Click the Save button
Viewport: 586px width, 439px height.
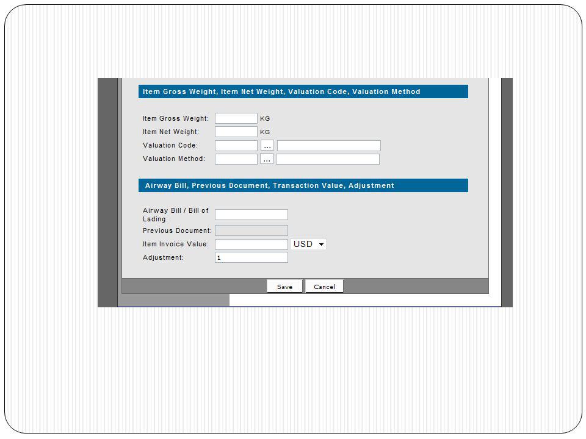click(285, 287)
